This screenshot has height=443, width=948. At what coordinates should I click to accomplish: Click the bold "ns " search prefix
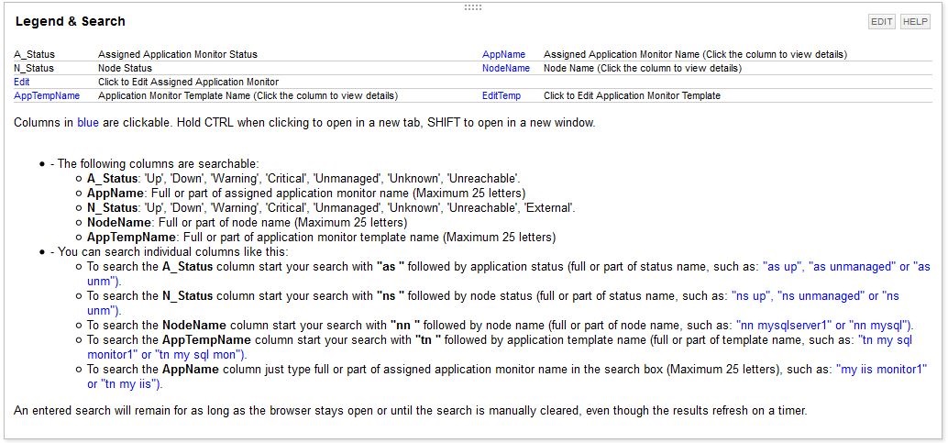point(390,296)
